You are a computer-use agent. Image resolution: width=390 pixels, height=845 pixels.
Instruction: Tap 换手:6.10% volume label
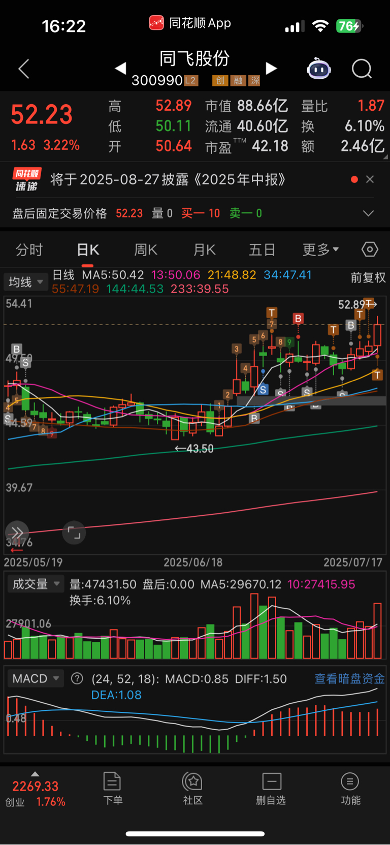100,600
